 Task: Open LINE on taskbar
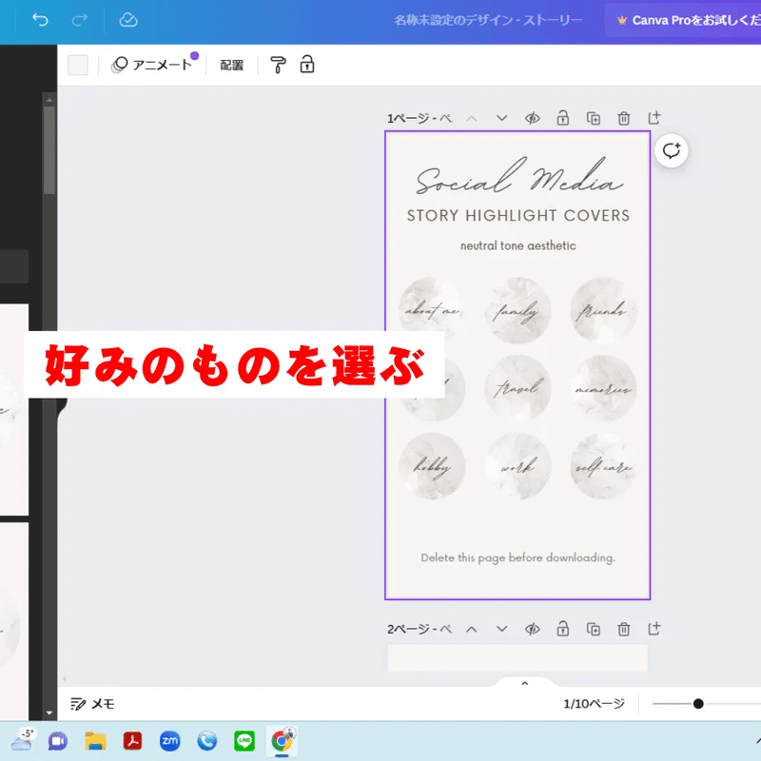[244, 741]
